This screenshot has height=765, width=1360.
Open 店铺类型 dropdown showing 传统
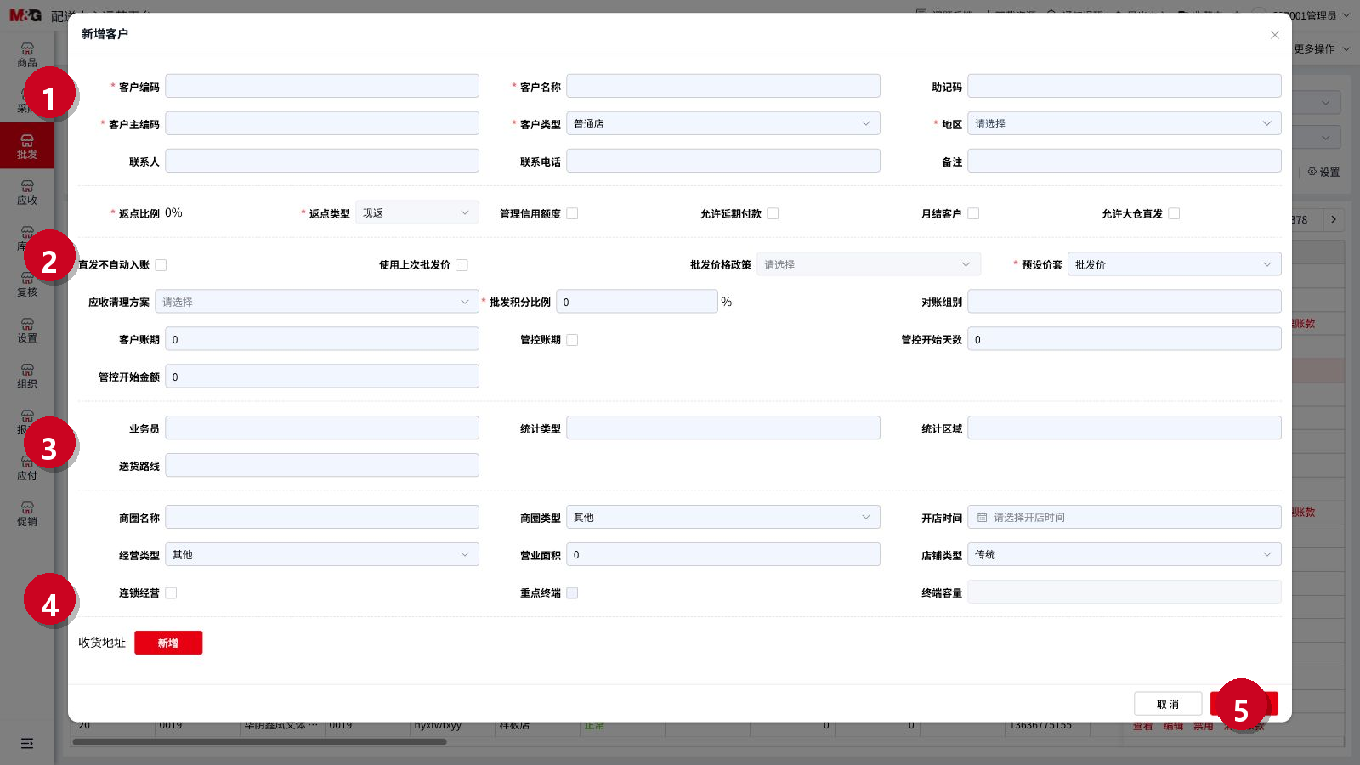(1124, 554)
